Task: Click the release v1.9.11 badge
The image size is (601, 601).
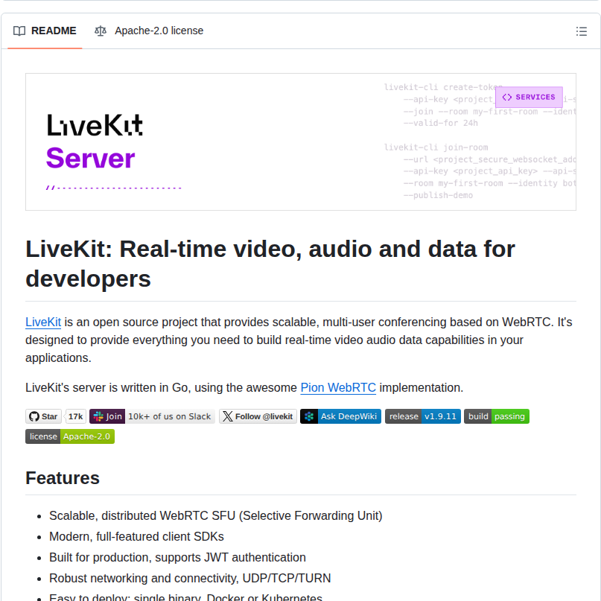Action: pos(422,416)
